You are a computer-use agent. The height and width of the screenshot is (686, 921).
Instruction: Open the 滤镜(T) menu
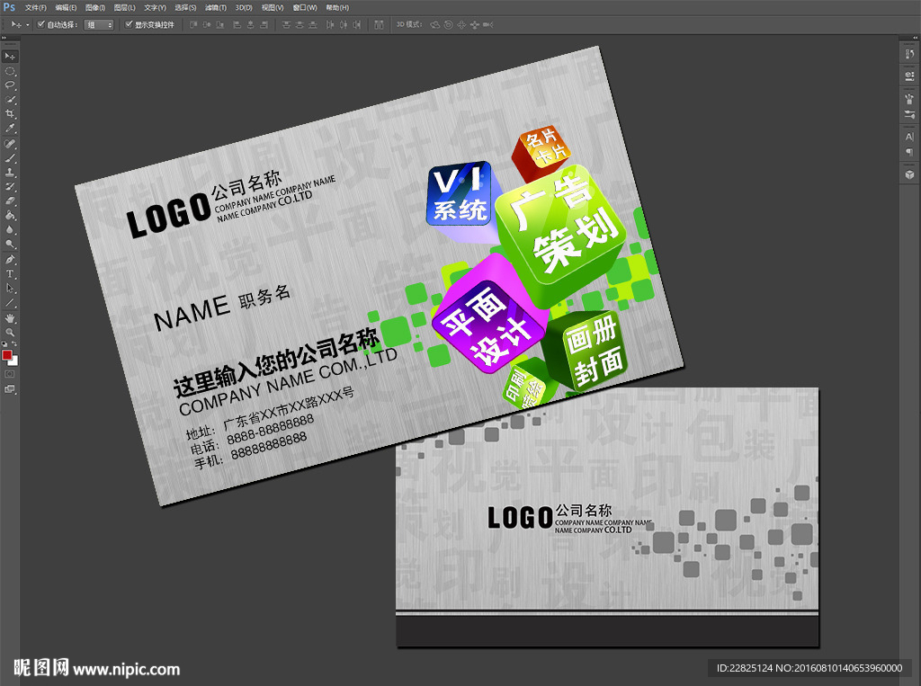click(x=216, y=7)
